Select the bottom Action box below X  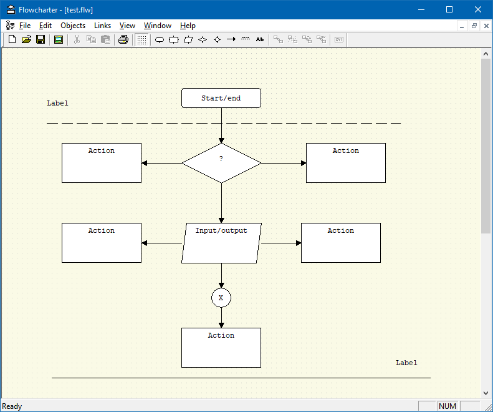point(221,348)
